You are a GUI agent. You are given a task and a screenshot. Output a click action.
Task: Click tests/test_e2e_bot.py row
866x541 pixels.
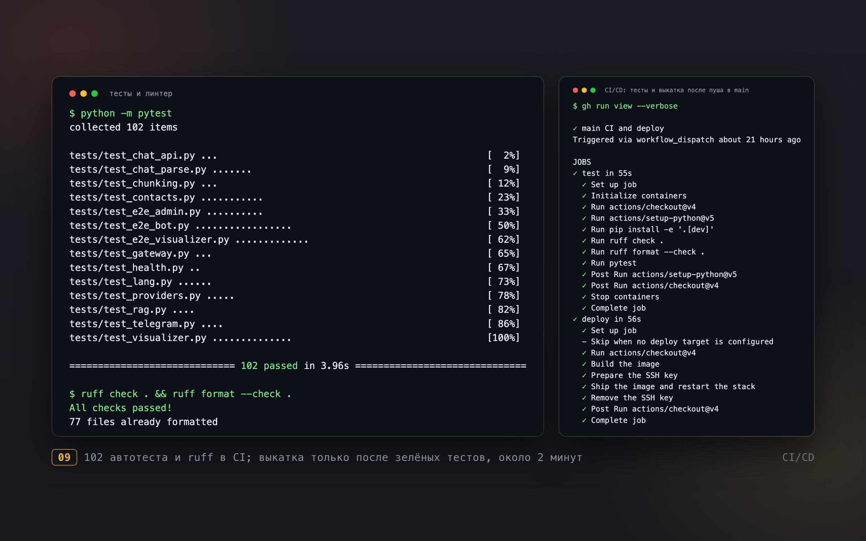click(294, 226)
